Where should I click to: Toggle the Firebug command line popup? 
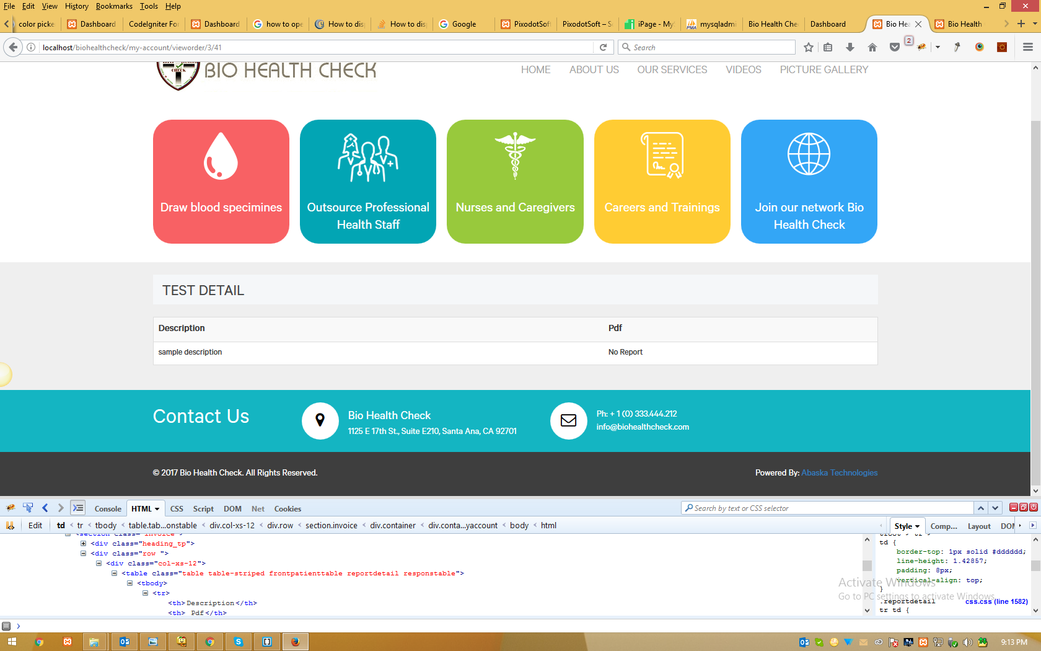[77, 508]
